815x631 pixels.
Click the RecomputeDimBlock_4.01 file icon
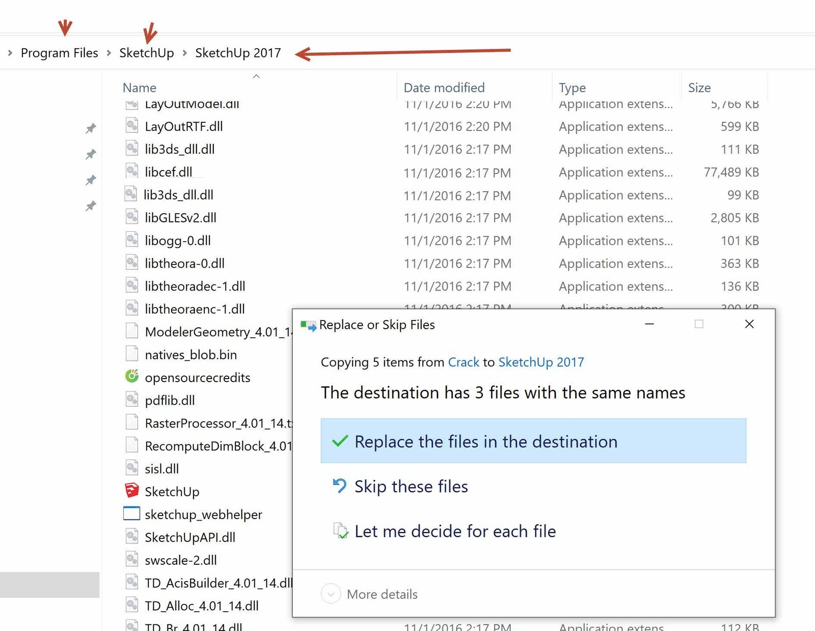[132, 445]
